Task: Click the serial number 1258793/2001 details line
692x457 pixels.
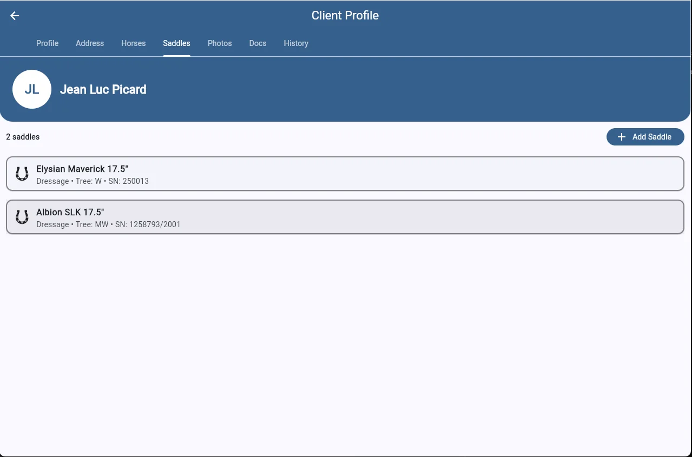Action: [x=108, y=224]
